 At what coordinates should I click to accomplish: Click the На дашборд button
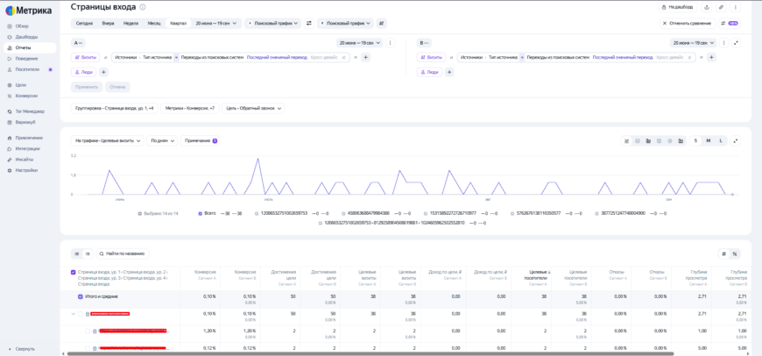point(678,7)
